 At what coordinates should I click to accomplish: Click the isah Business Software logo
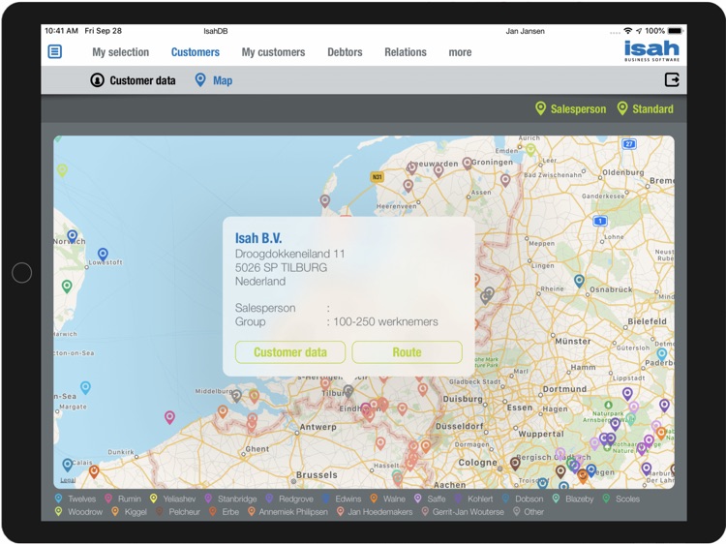pyautogui.click(x=651, y=51)
